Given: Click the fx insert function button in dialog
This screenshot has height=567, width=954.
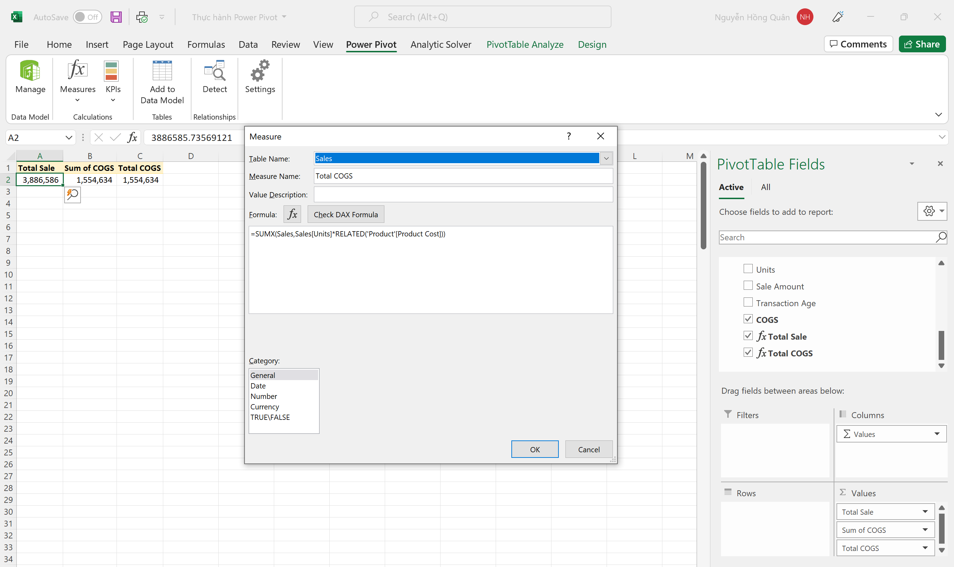Looking at the screenshot, I should click(x=292, y=214).
